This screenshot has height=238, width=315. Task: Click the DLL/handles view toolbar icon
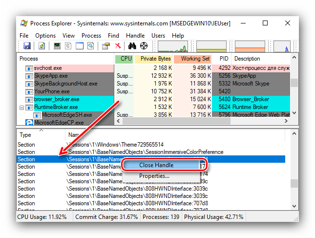pos(91,46)
